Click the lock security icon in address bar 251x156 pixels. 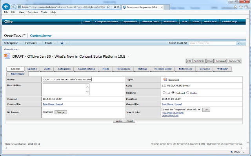coord(115,7)
